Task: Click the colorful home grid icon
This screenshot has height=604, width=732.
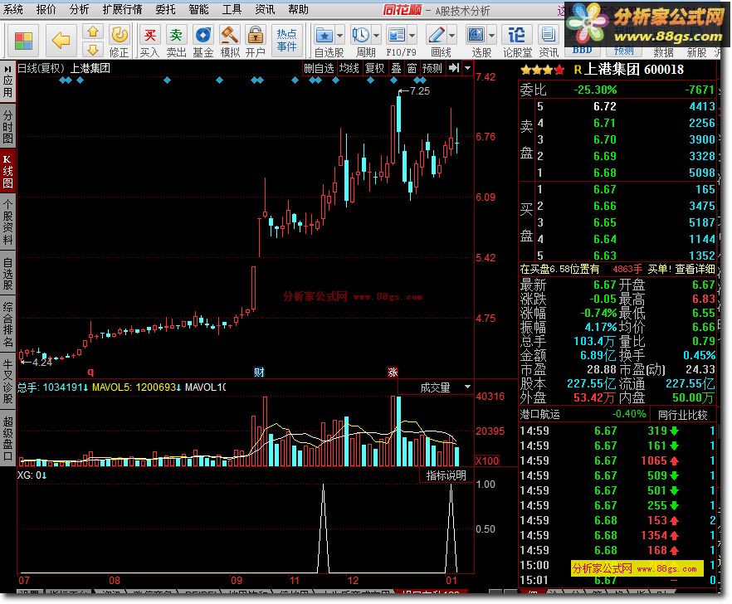Action: click(23, 41)
